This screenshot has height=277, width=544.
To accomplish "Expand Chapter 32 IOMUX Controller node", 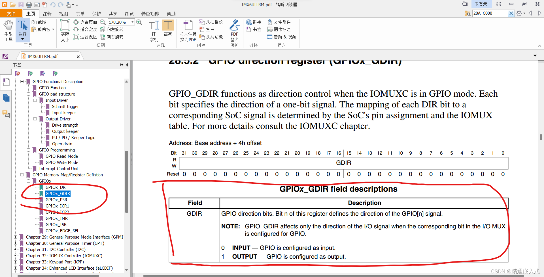I will [x=15, y=256].
